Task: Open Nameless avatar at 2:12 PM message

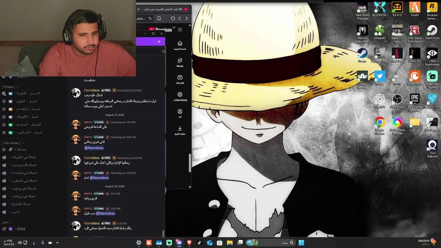Action: 76,160
